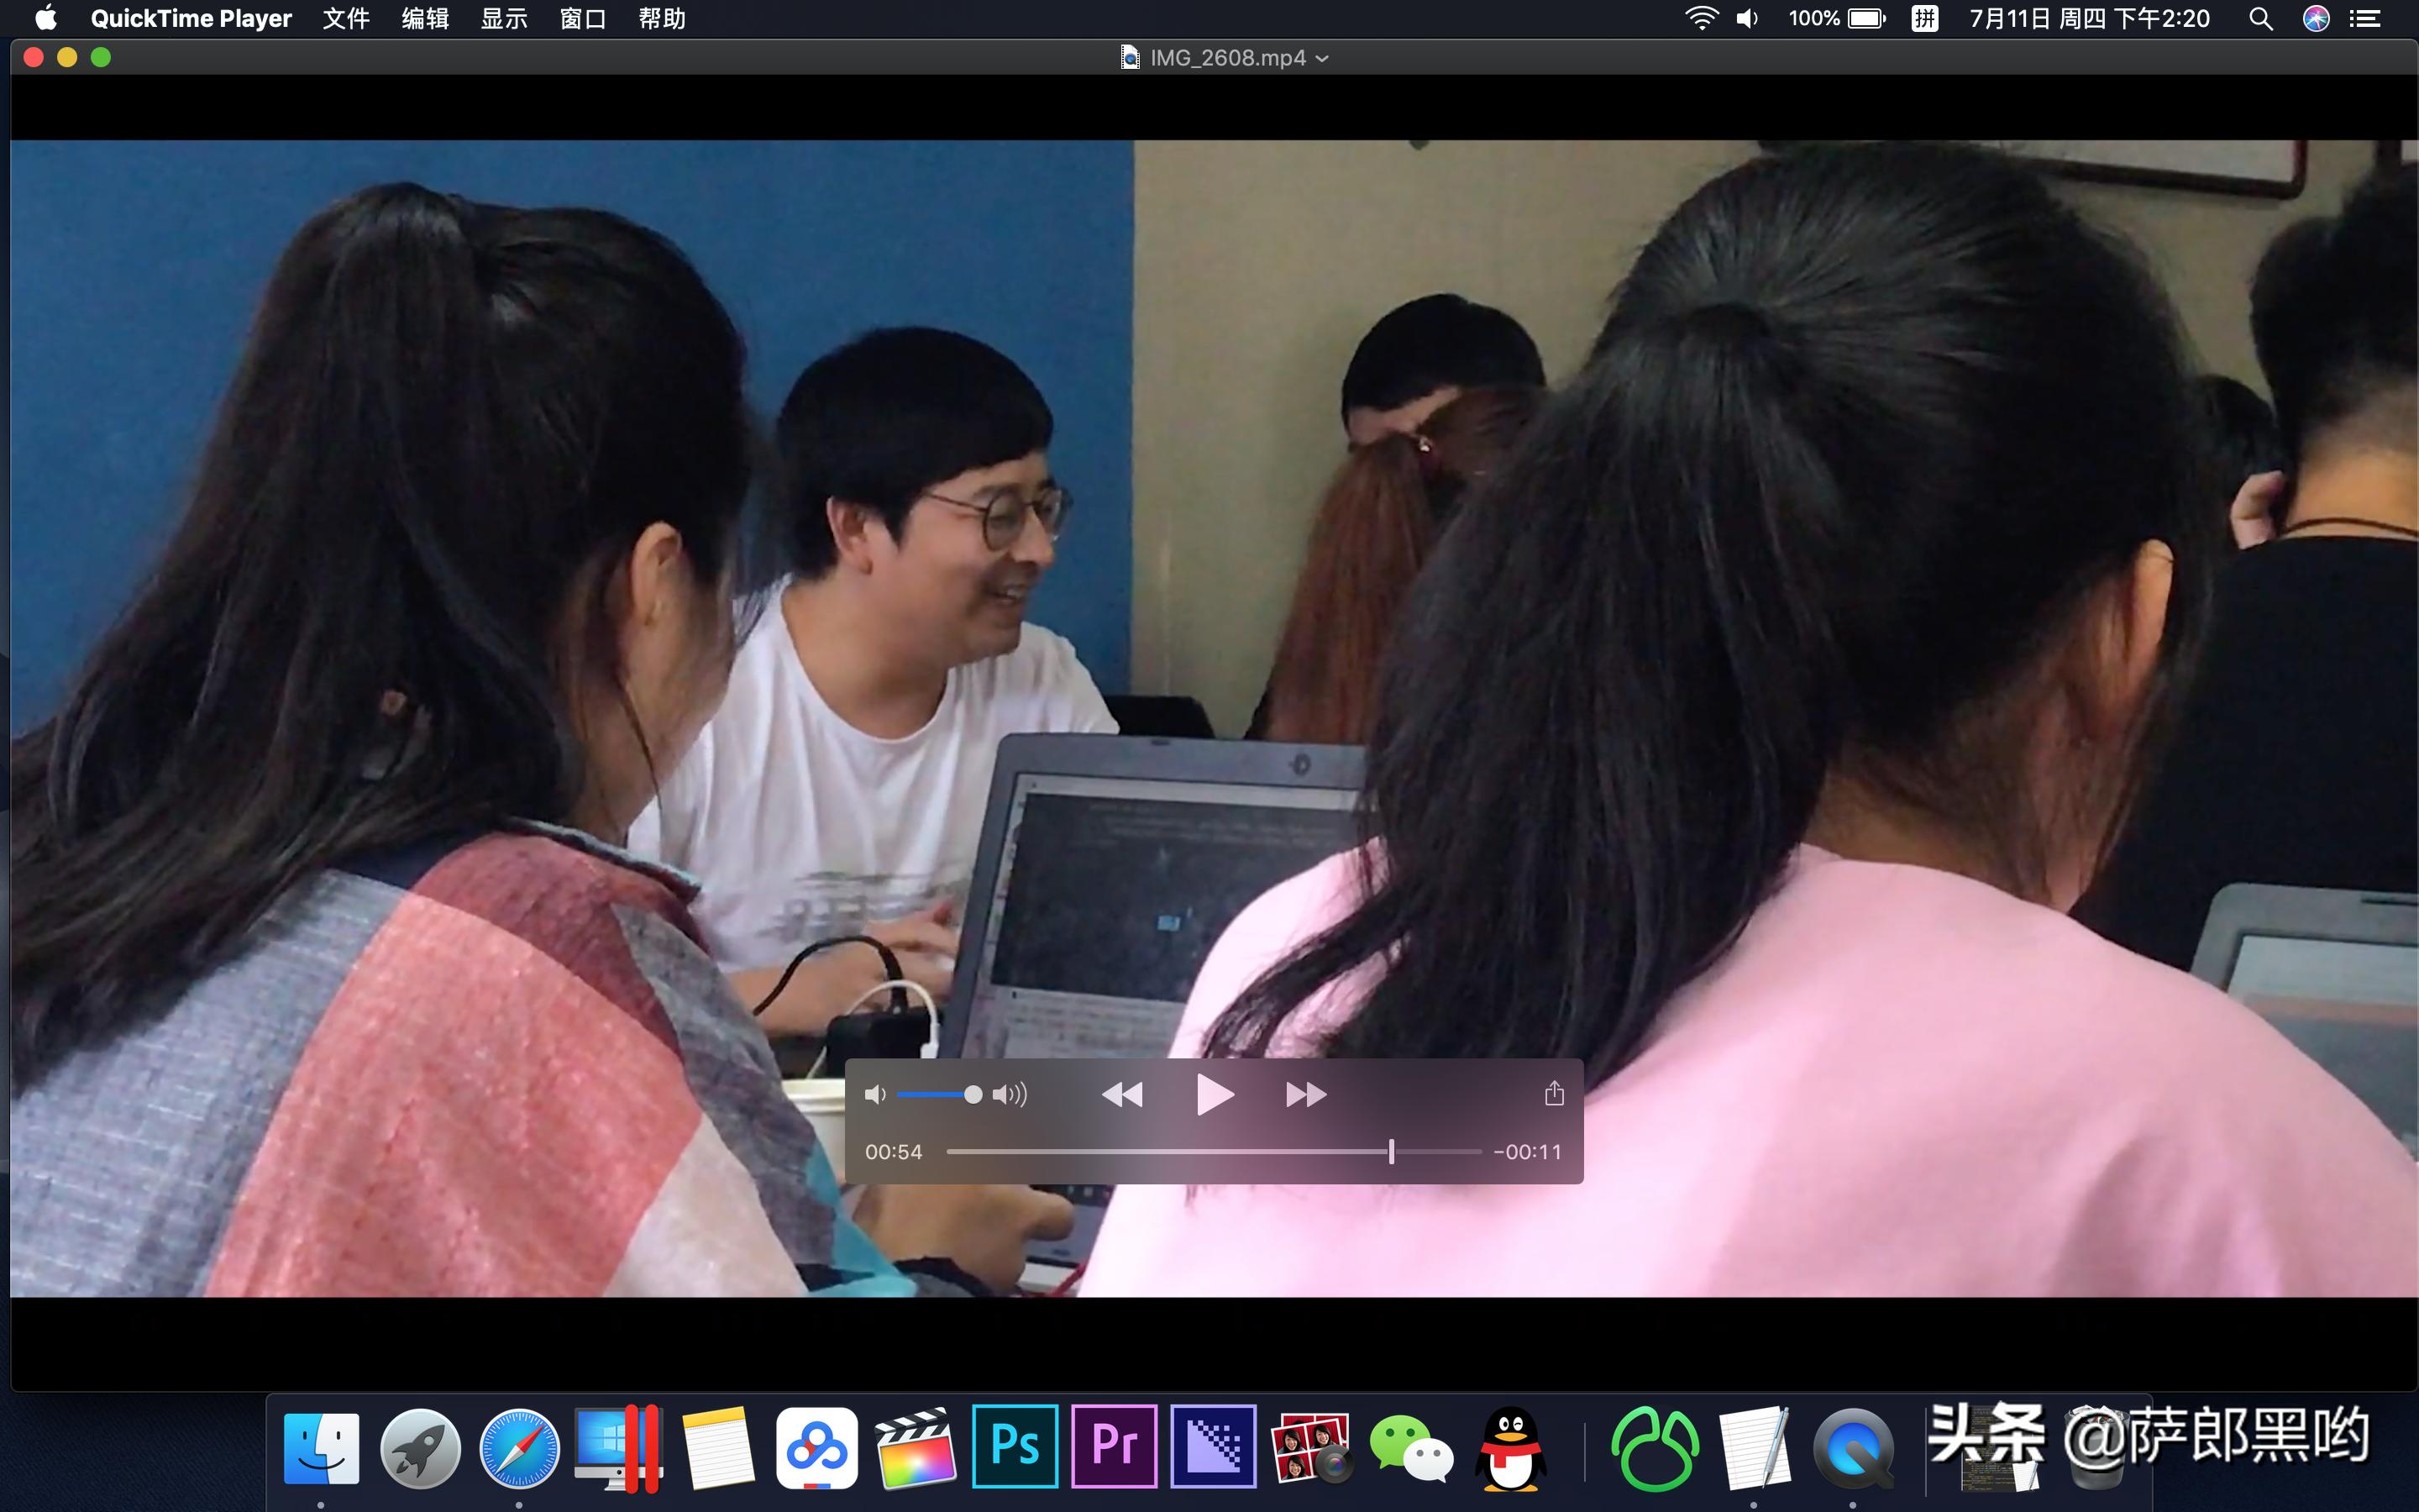The width and height of the screenshot is (2419, 1512).
Task: Click the rewind double-arrow button
Action: (1121, 1094)
